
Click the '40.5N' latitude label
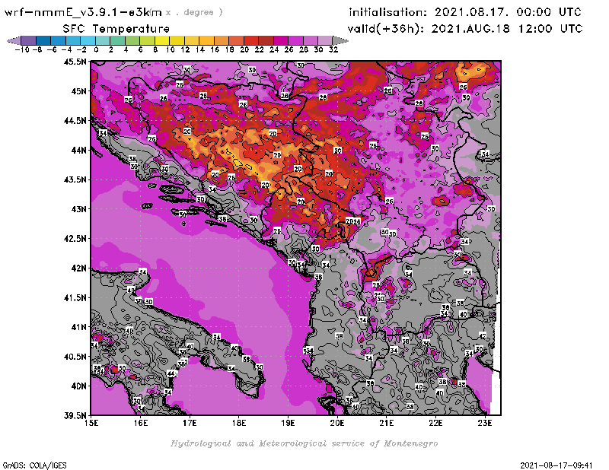pyautogui.click(x=75, y=357)
